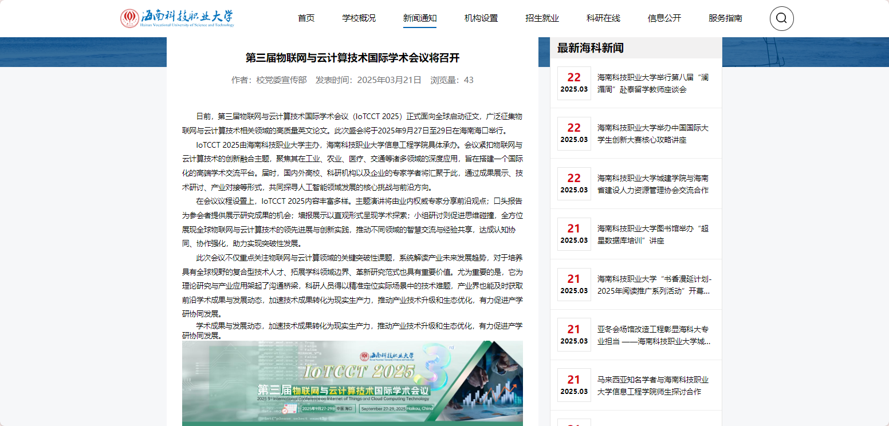Click the paragraph starting with 日前，第三届物联网
Screen dimensions: 889x426
click(352, 123)
